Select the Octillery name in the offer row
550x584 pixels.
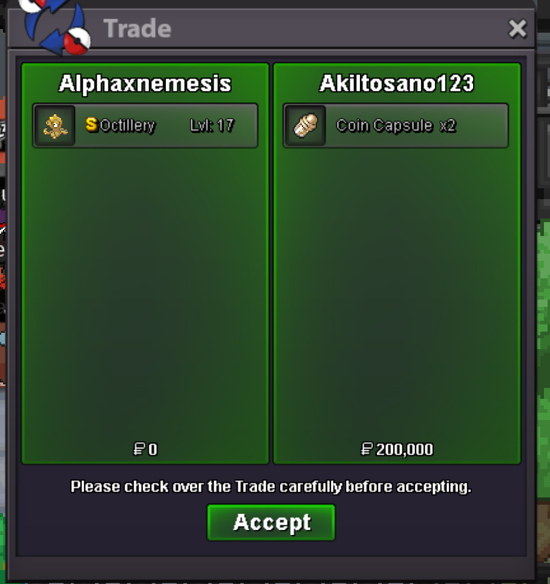127,126
